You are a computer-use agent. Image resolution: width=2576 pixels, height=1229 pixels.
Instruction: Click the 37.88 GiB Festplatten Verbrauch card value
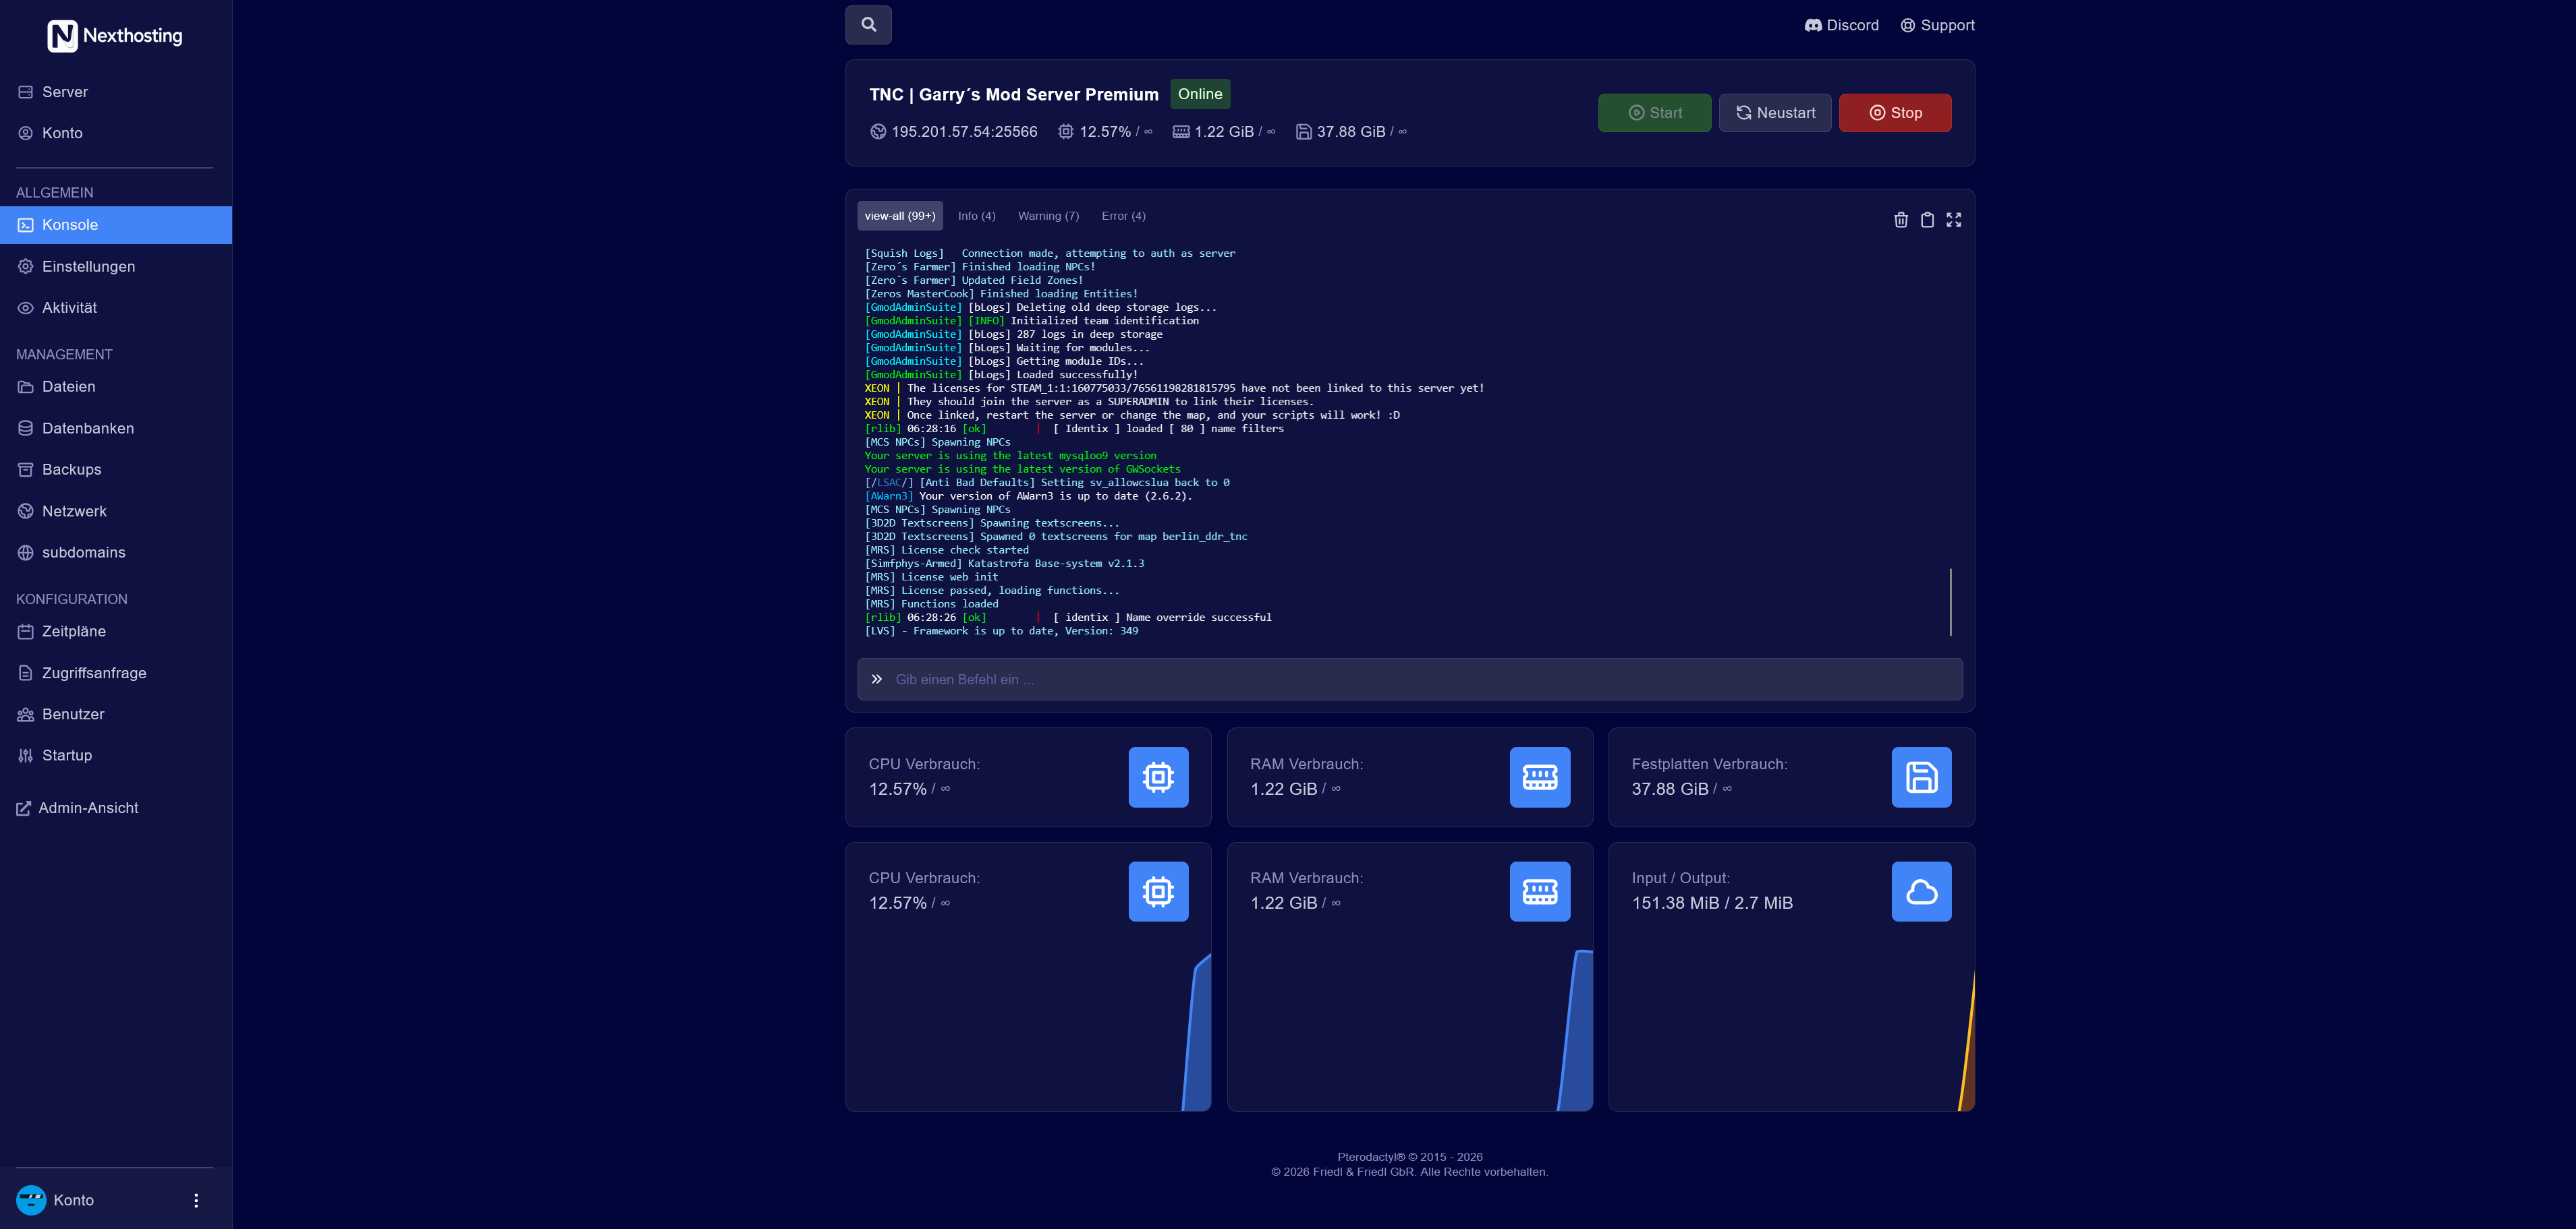click(x=1669, y=789)
